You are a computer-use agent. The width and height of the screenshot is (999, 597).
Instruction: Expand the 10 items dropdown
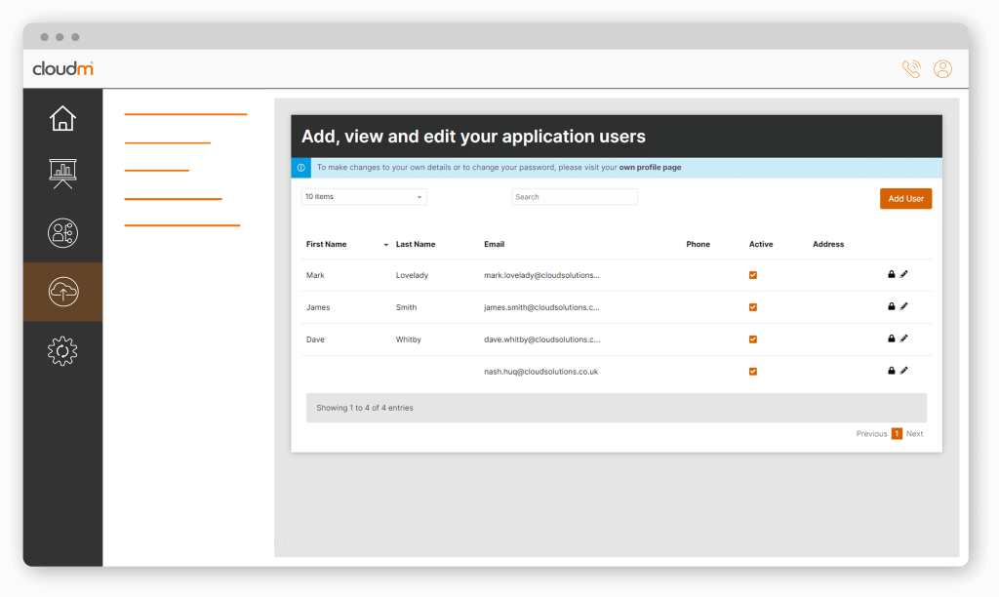(x=364, y=197)
